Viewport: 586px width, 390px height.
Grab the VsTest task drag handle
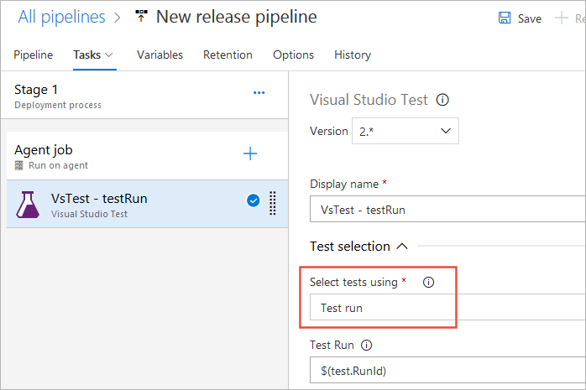coord(273,204)
